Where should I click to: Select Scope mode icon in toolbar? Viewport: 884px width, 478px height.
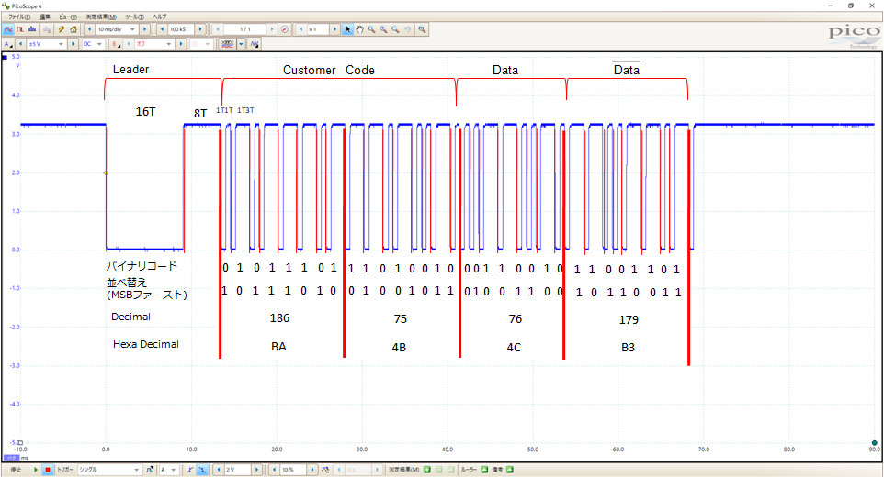[8, 29]
